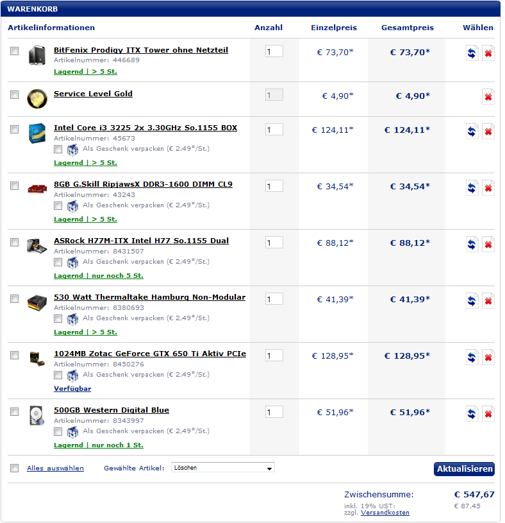The height and width of the screenshot is (523, 505).
Task: Click gift wrap icon under Intel Core i3
Action: [x=72, y=150]
